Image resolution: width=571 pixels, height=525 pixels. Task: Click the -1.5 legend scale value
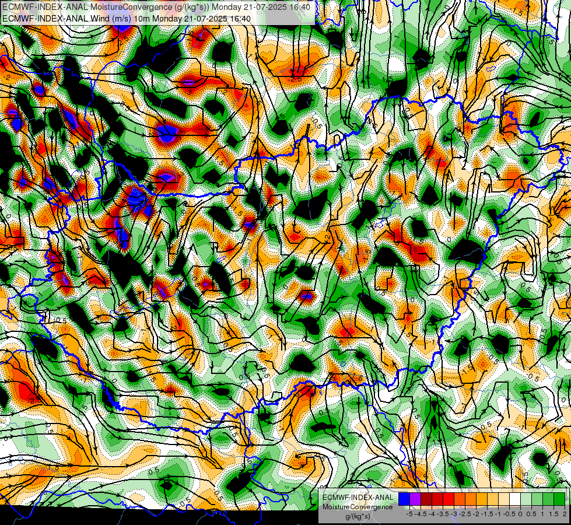(487, 514)
